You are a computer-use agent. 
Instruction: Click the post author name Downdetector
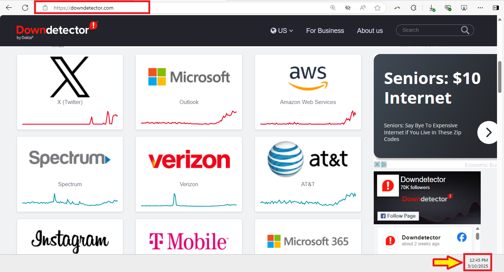pos(421,238)
